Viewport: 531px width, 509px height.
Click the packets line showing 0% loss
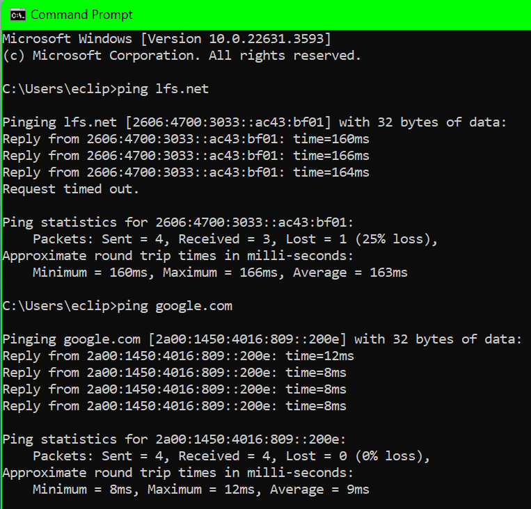click(x=231, y=456)
